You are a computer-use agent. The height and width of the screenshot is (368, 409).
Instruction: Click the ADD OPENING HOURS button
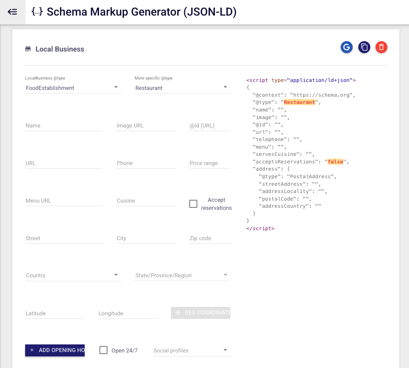tap(55, 350)
